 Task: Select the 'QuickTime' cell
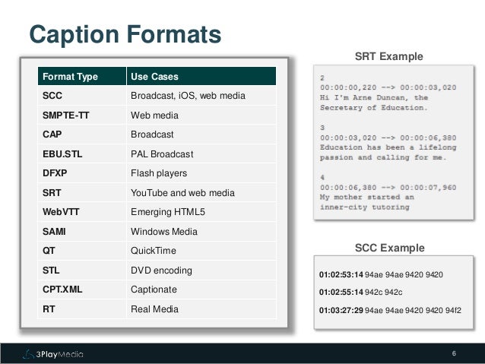coord(201,251)
